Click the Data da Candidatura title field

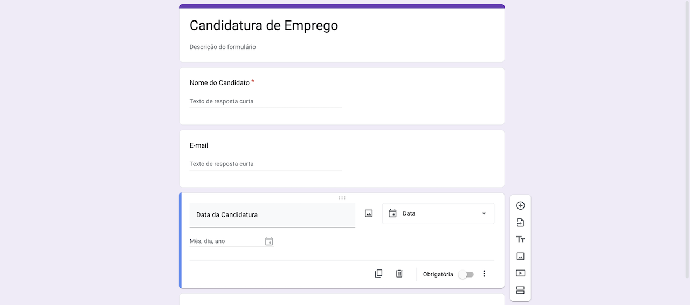(x=272, y=215)
